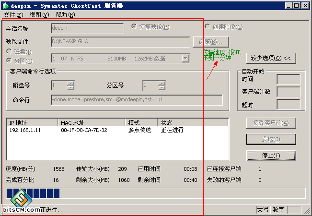Click the 超时 field

click(289, 105)
